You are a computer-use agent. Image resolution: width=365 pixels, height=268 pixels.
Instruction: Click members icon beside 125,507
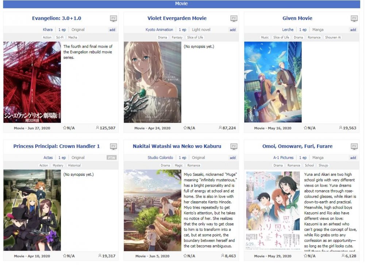97,128
